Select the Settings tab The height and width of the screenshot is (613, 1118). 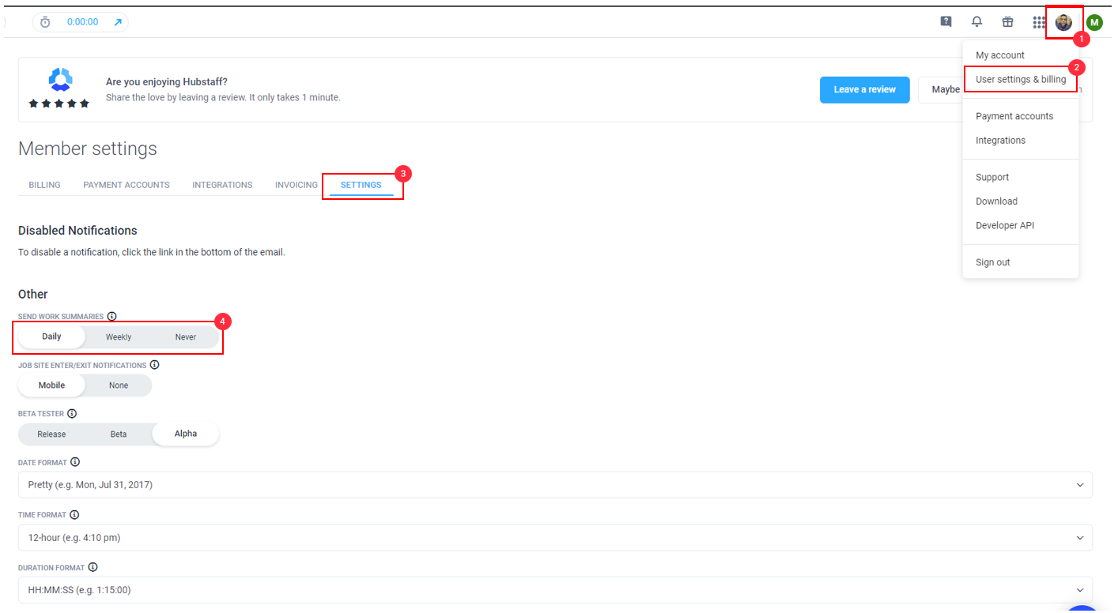(x=361, y=185)
